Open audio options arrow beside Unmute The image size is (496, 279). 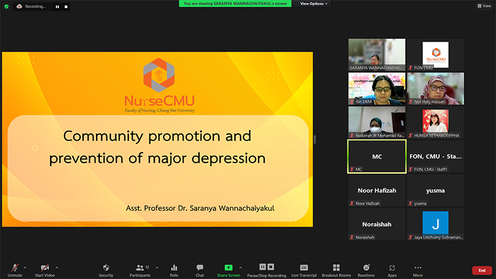point(25,268)
